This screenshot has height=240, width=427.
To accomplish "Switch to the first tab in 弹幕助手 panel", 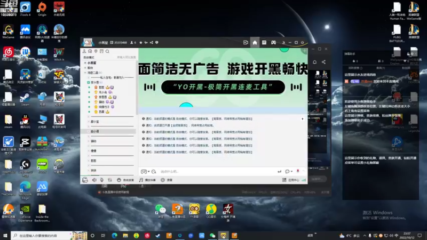I will point(355,68).
